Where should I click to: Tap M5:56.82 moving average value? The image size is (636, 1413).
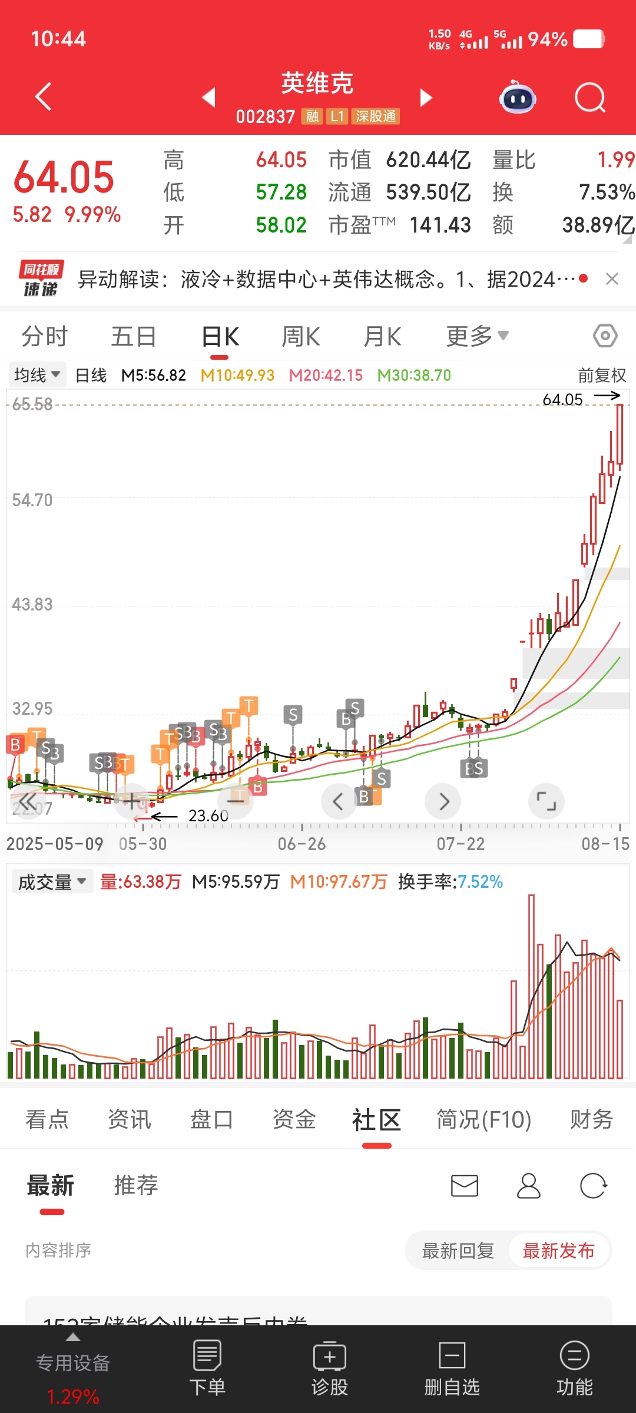(x=154, y=375)
